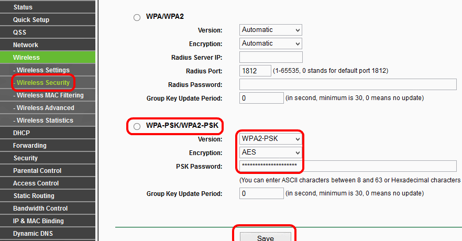
Task: Open the DHCP section
Action: (x=22, y=133)
